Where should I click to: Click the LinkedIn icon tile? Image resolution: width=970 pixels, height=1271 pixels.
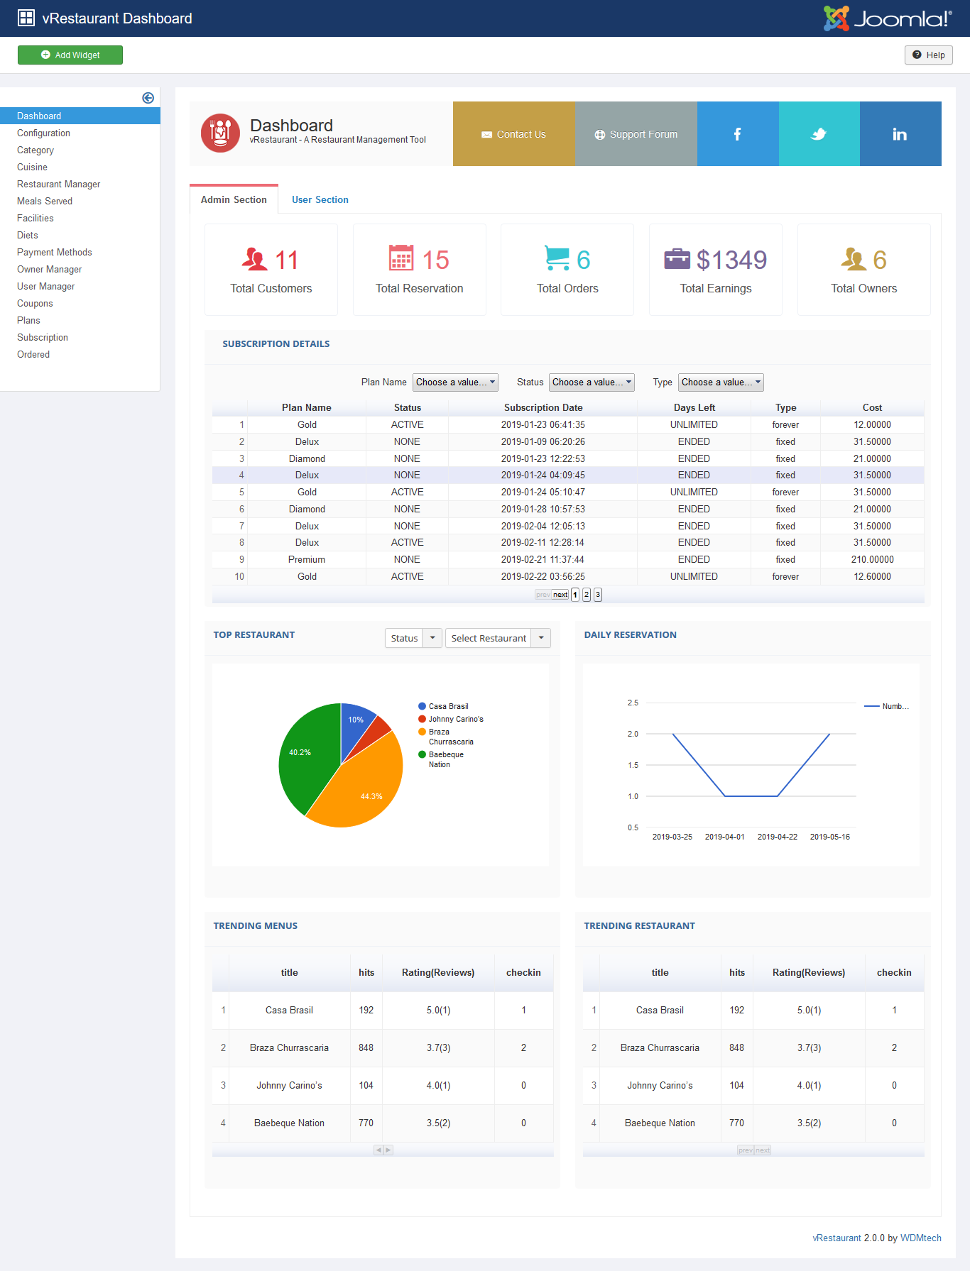point(900,134)
